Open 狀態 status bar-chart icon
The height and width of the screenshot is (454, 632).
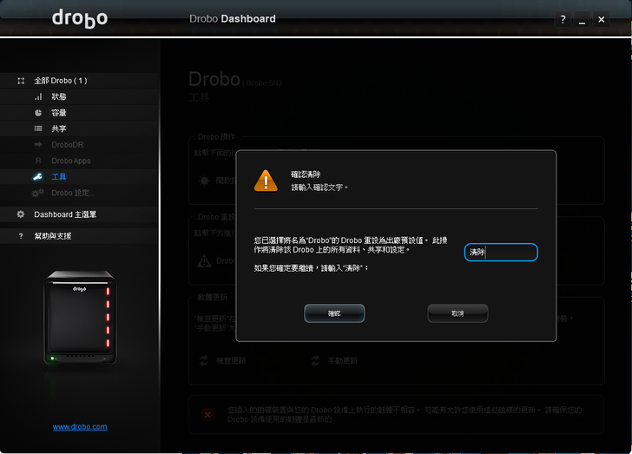tap(38, 96)
